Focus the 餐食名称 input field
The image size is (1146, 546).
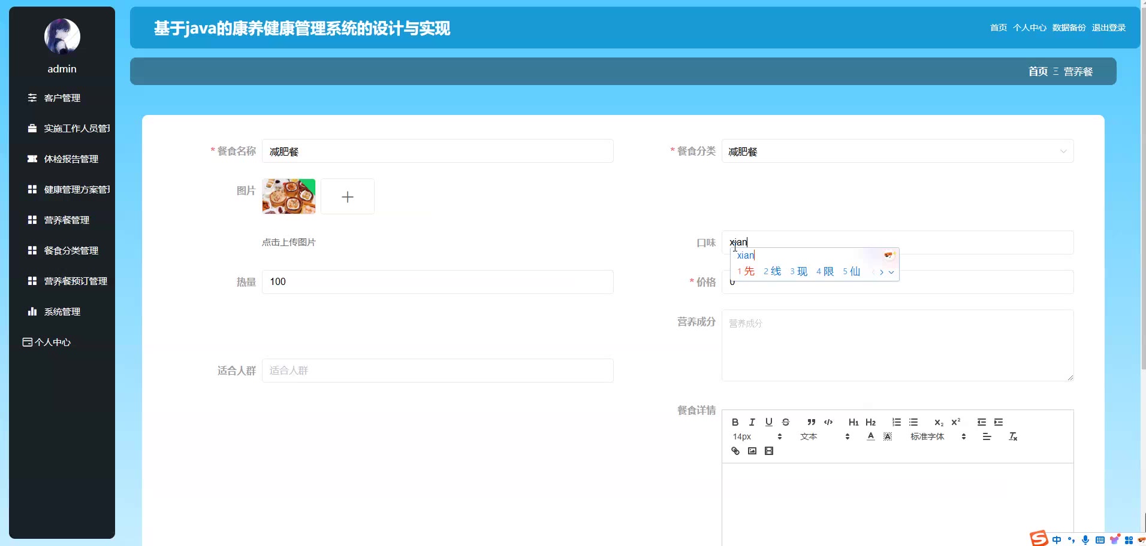[438, 151]
